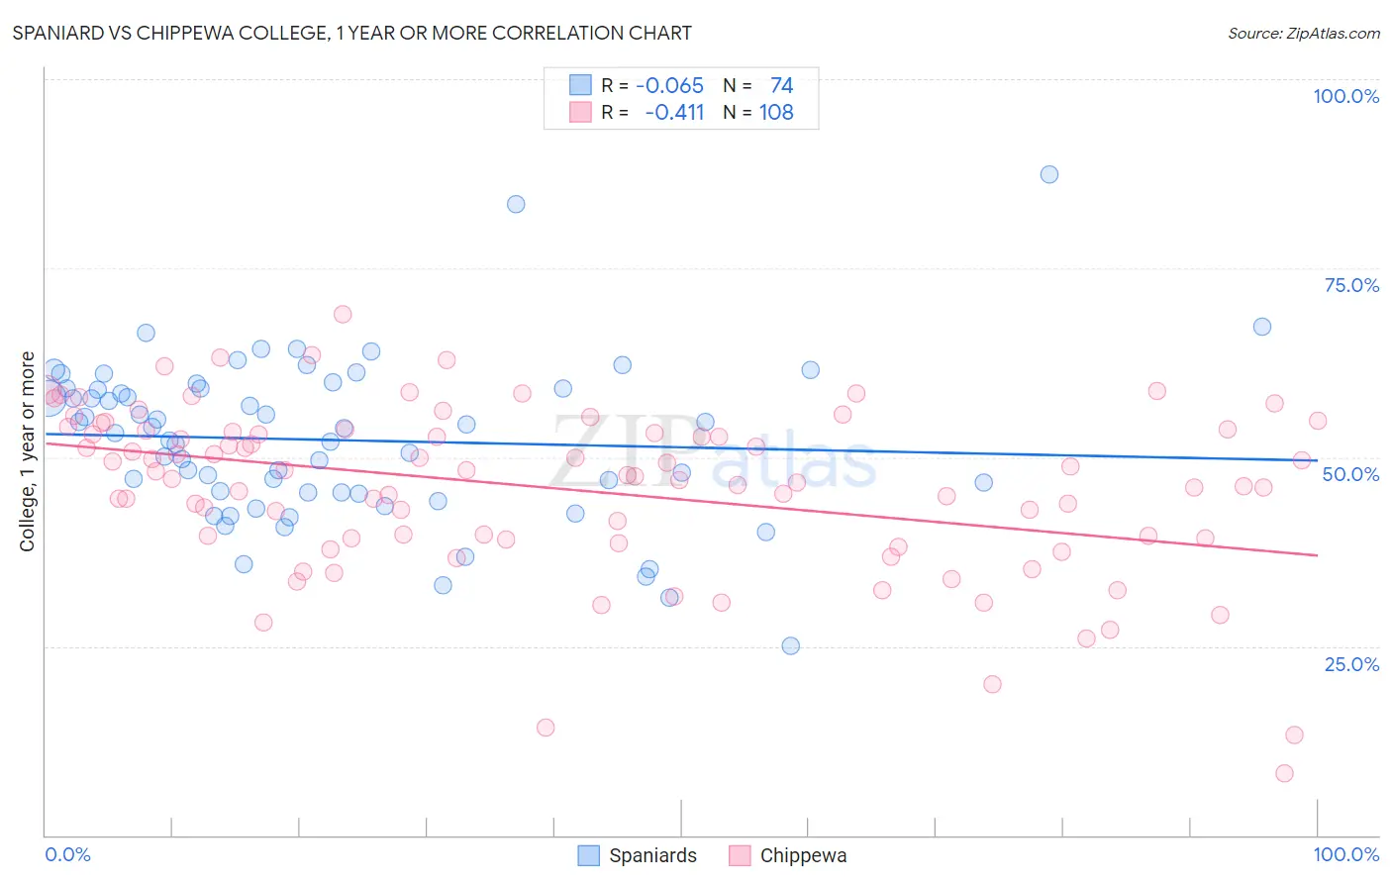Screen dimensions: 1392x883
Task: Click the 100.0% y-axis label
Action: point(1345,96)
